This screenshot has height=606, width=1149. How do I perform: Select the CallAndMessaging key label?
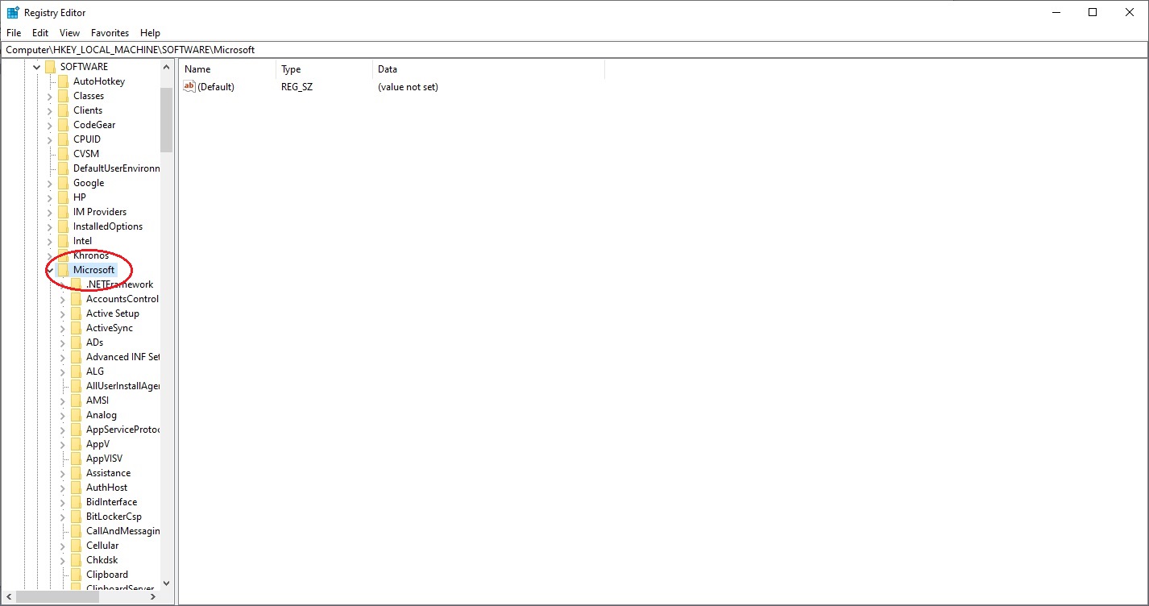point(122,531)
